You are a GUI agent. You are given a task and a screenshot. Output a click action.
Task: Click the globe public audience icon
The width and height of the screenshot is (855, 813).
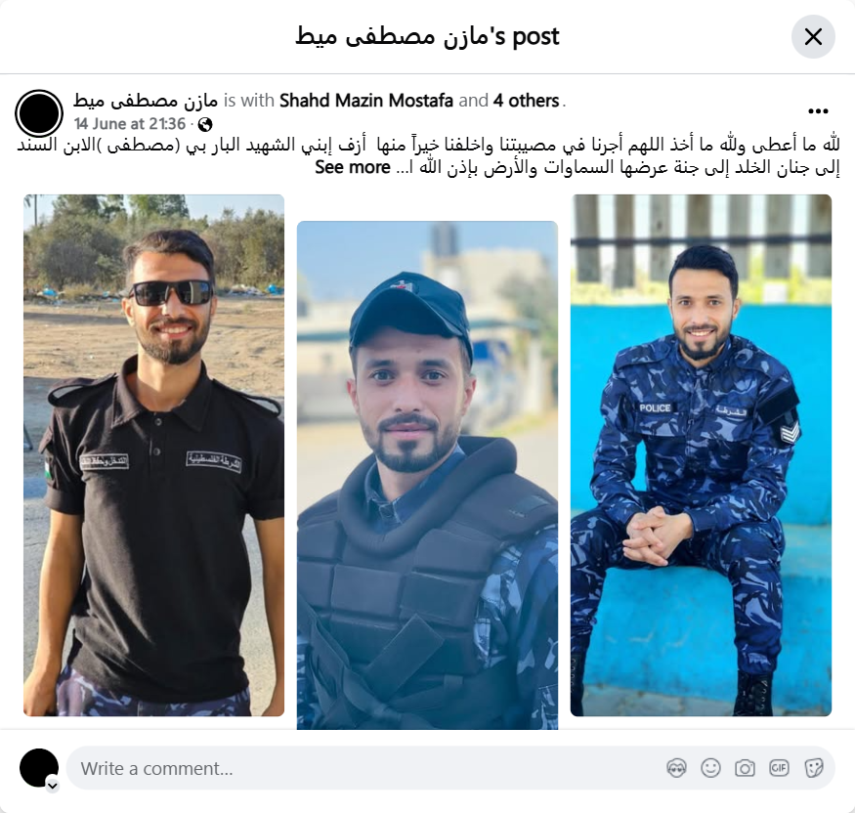tap(205, 125)
